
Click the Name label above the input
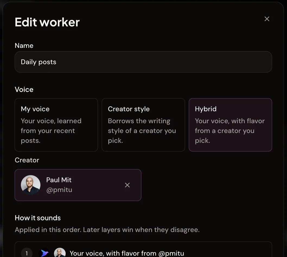tap(24, 45)
